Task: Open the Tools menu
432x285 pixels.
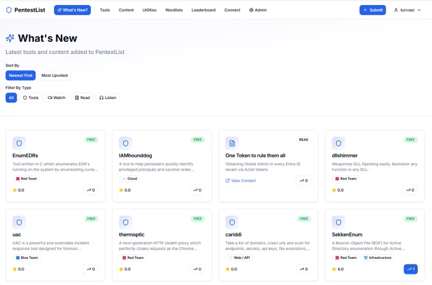Action: coord(105,10)
